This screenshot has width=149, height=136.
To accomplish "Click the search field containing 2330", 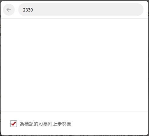I will click(81, 10).
